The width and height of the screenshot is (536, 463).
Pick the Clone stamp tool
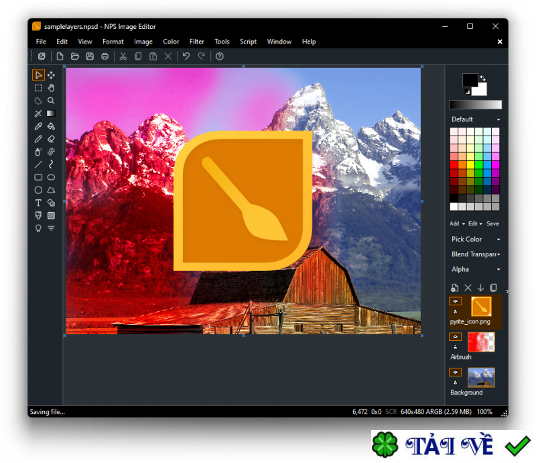(52, 203)
